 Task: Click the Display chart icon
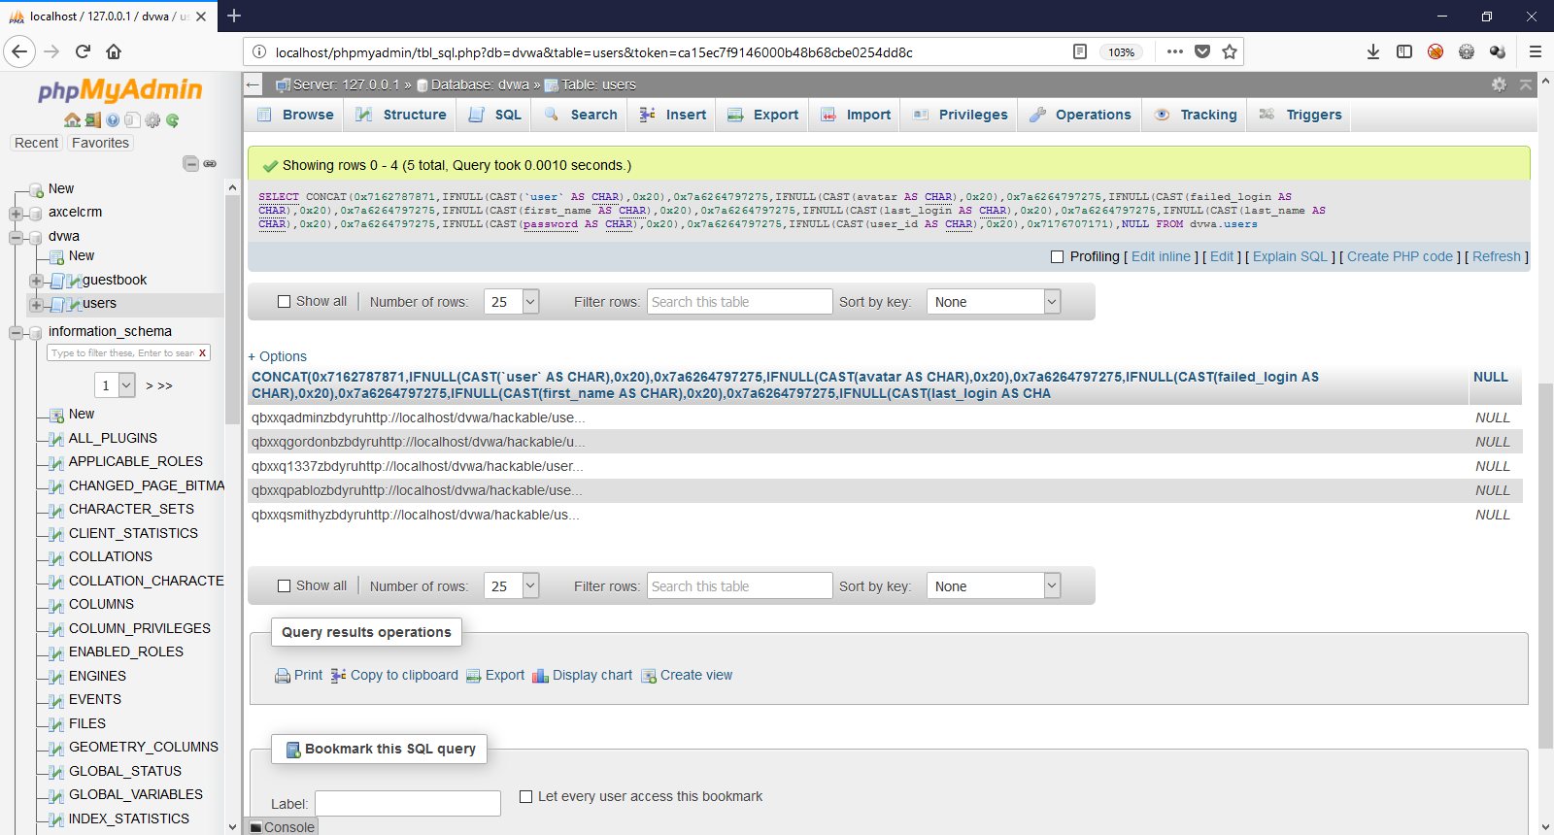pos(540,676)
